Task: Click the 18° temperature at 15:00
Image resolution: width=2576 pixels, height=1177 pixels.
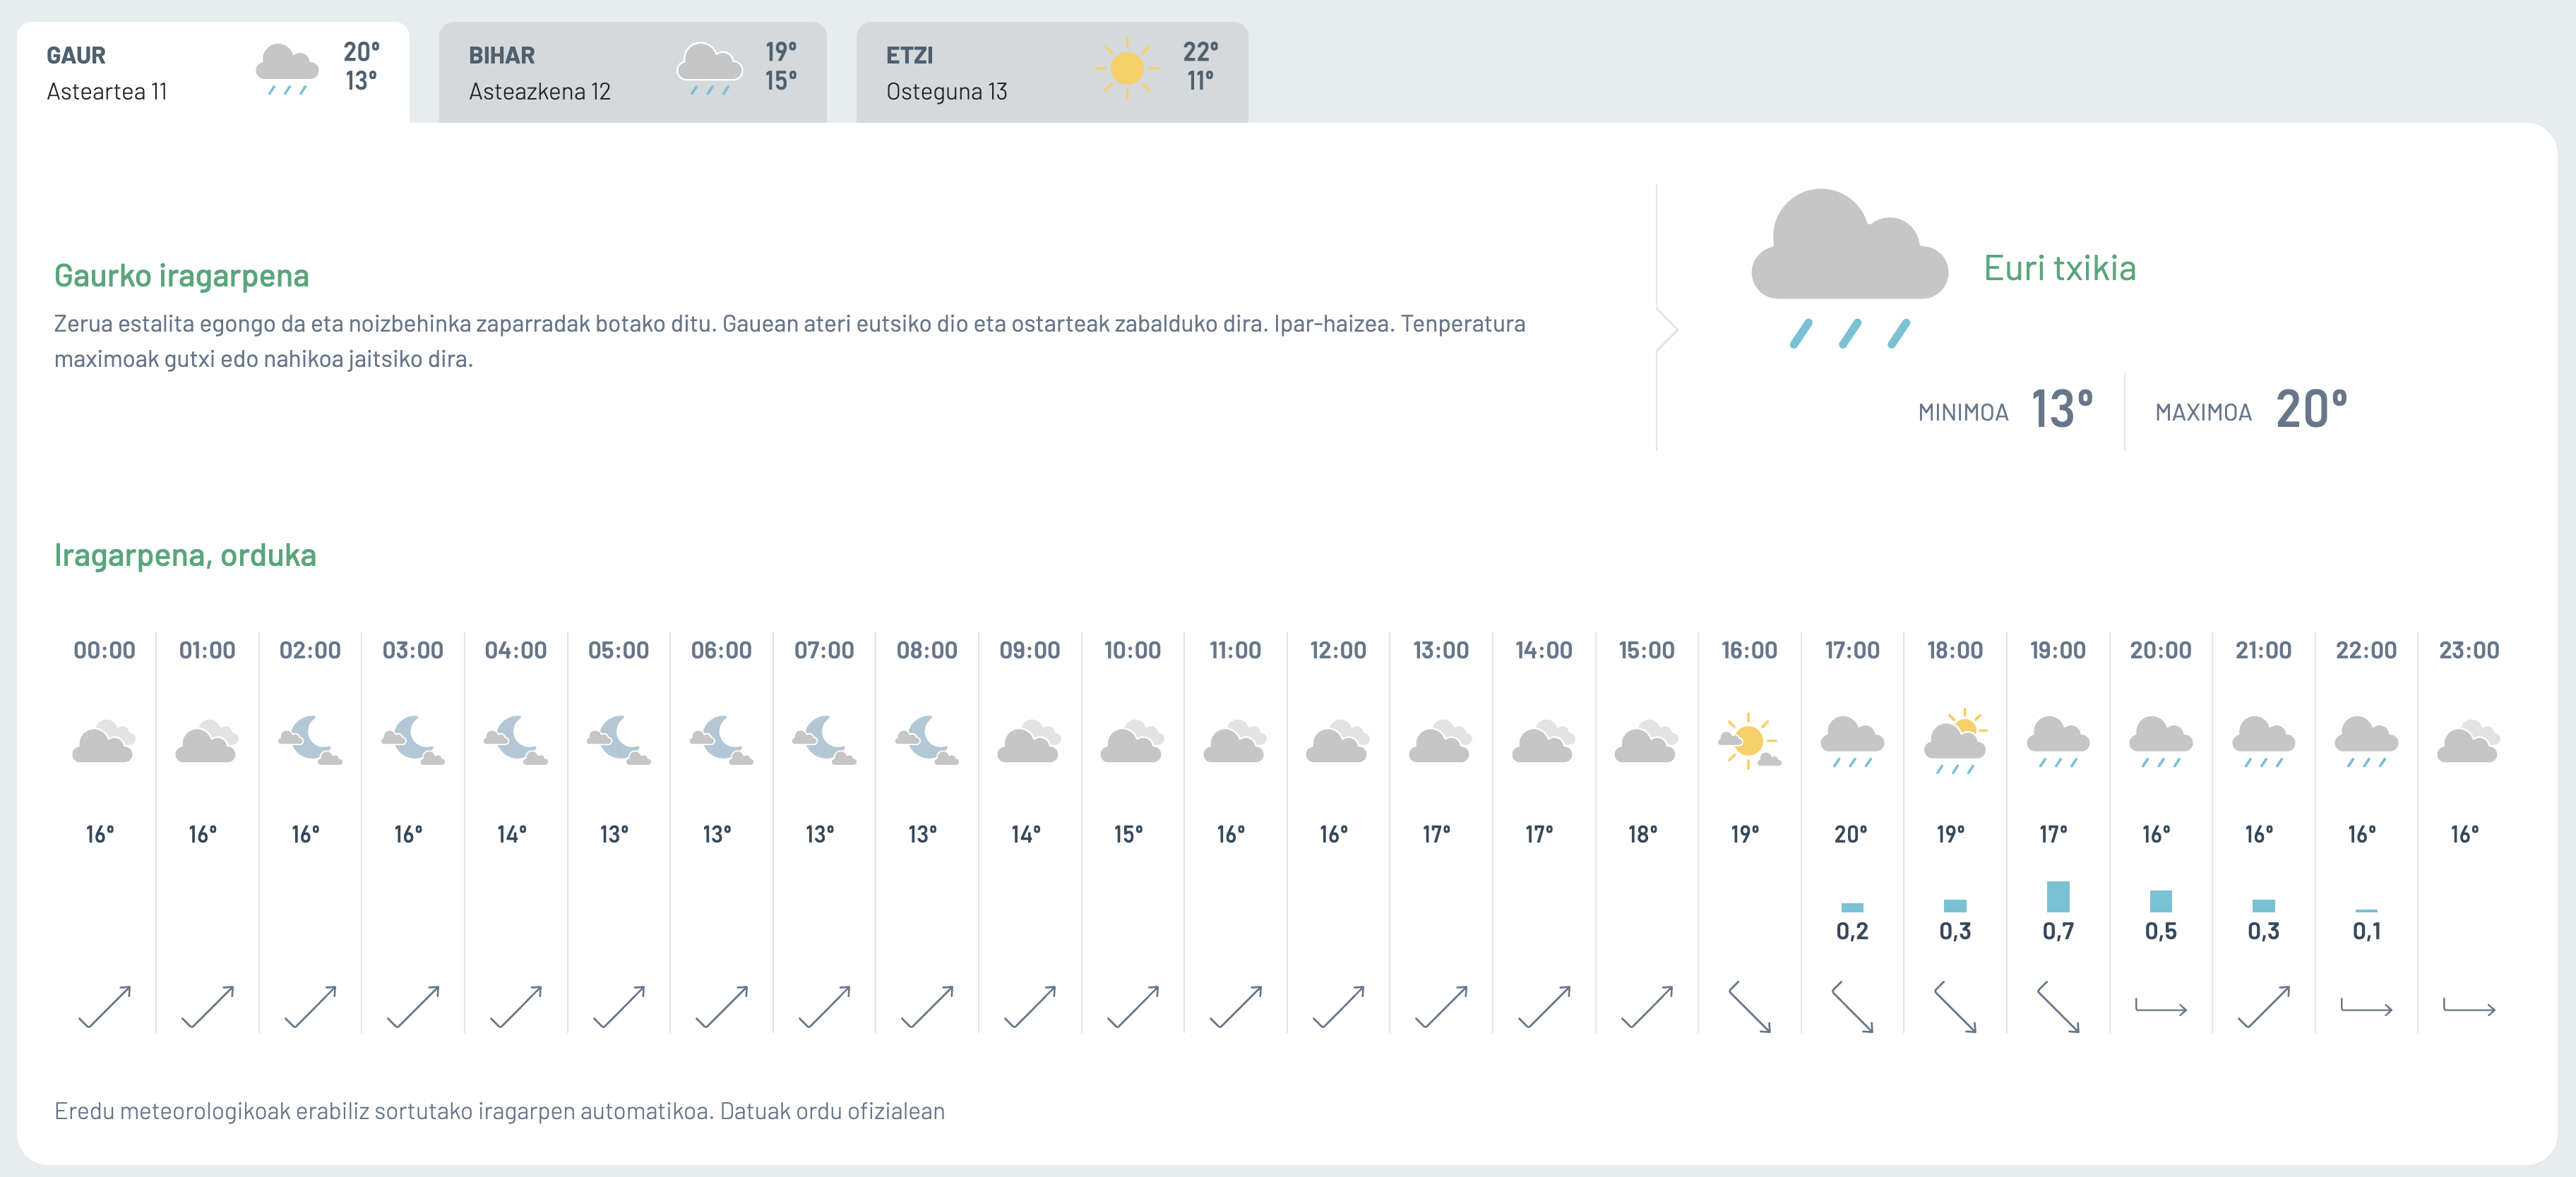Action: [1643, 833]
